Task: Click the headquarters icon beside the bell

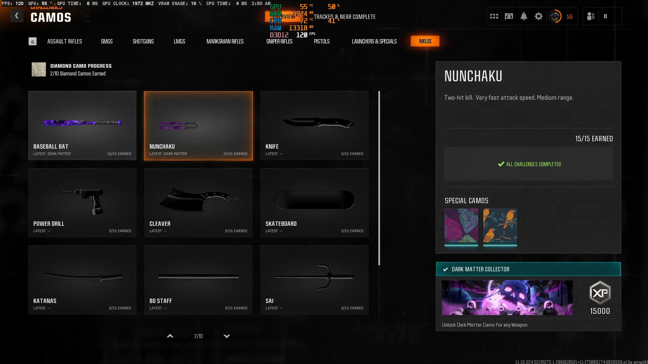Action: coord(509,16)
